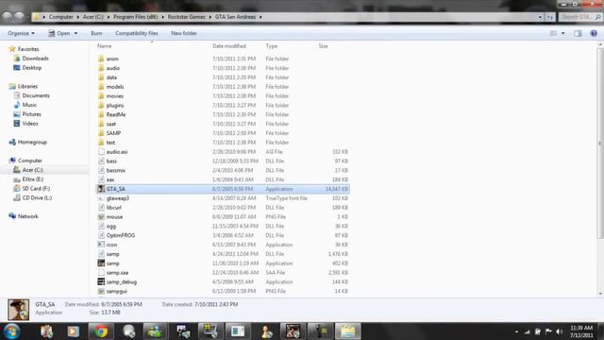The width and height of the screenshot is (604, 340).
Task: Create a New folder
Action: click(184, 34)
